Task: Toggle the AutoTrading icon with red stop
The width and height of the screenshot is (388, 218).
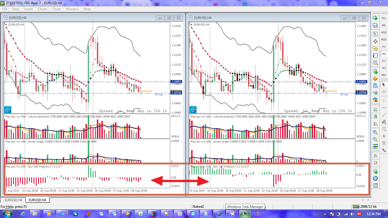Action: click(375, 100)
